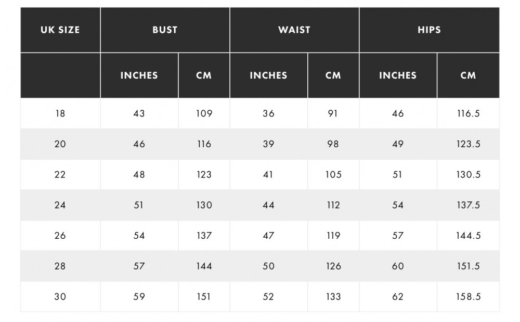Select bust value 59 inches cell
Screen dimensions: 520x322
tap(139, 297)
